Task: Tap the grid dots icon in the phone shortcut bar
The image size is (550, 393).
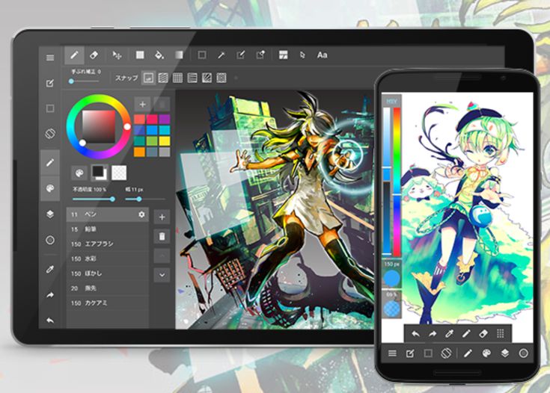Action: [x=501, y=333]
